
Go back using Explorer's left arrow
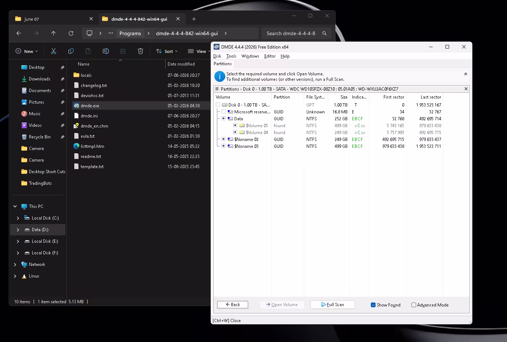pos(19,33)
